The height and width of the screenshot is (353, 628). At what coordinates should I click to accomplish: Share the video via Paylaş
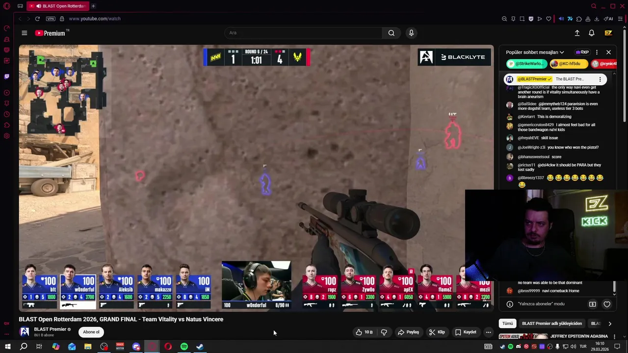pyautogui.click(x=408, y=332)
